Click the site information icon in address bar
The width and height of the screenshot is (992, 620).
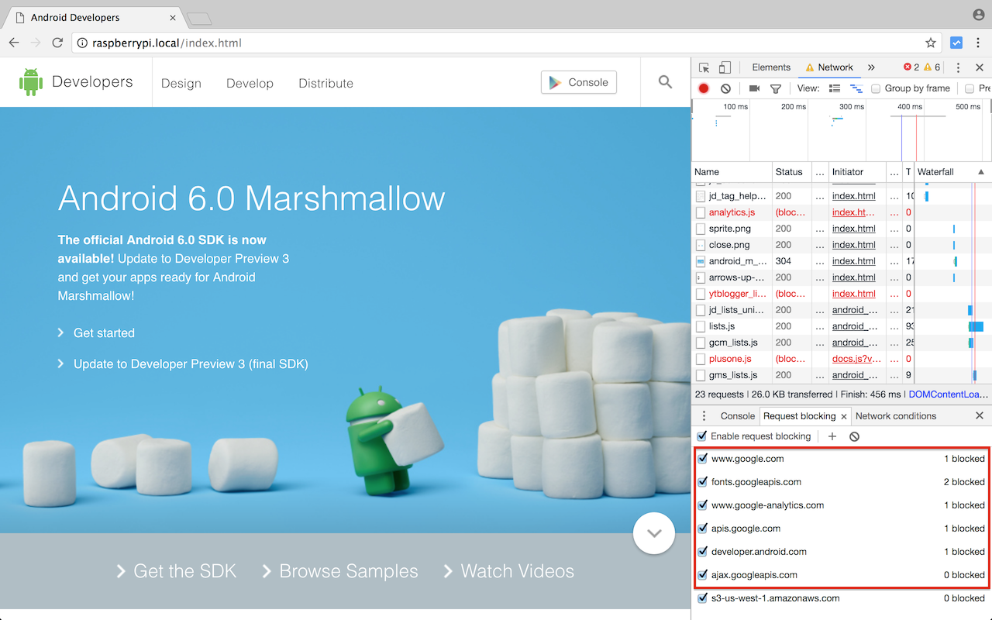pyautogui.click(x=82, y=43)
